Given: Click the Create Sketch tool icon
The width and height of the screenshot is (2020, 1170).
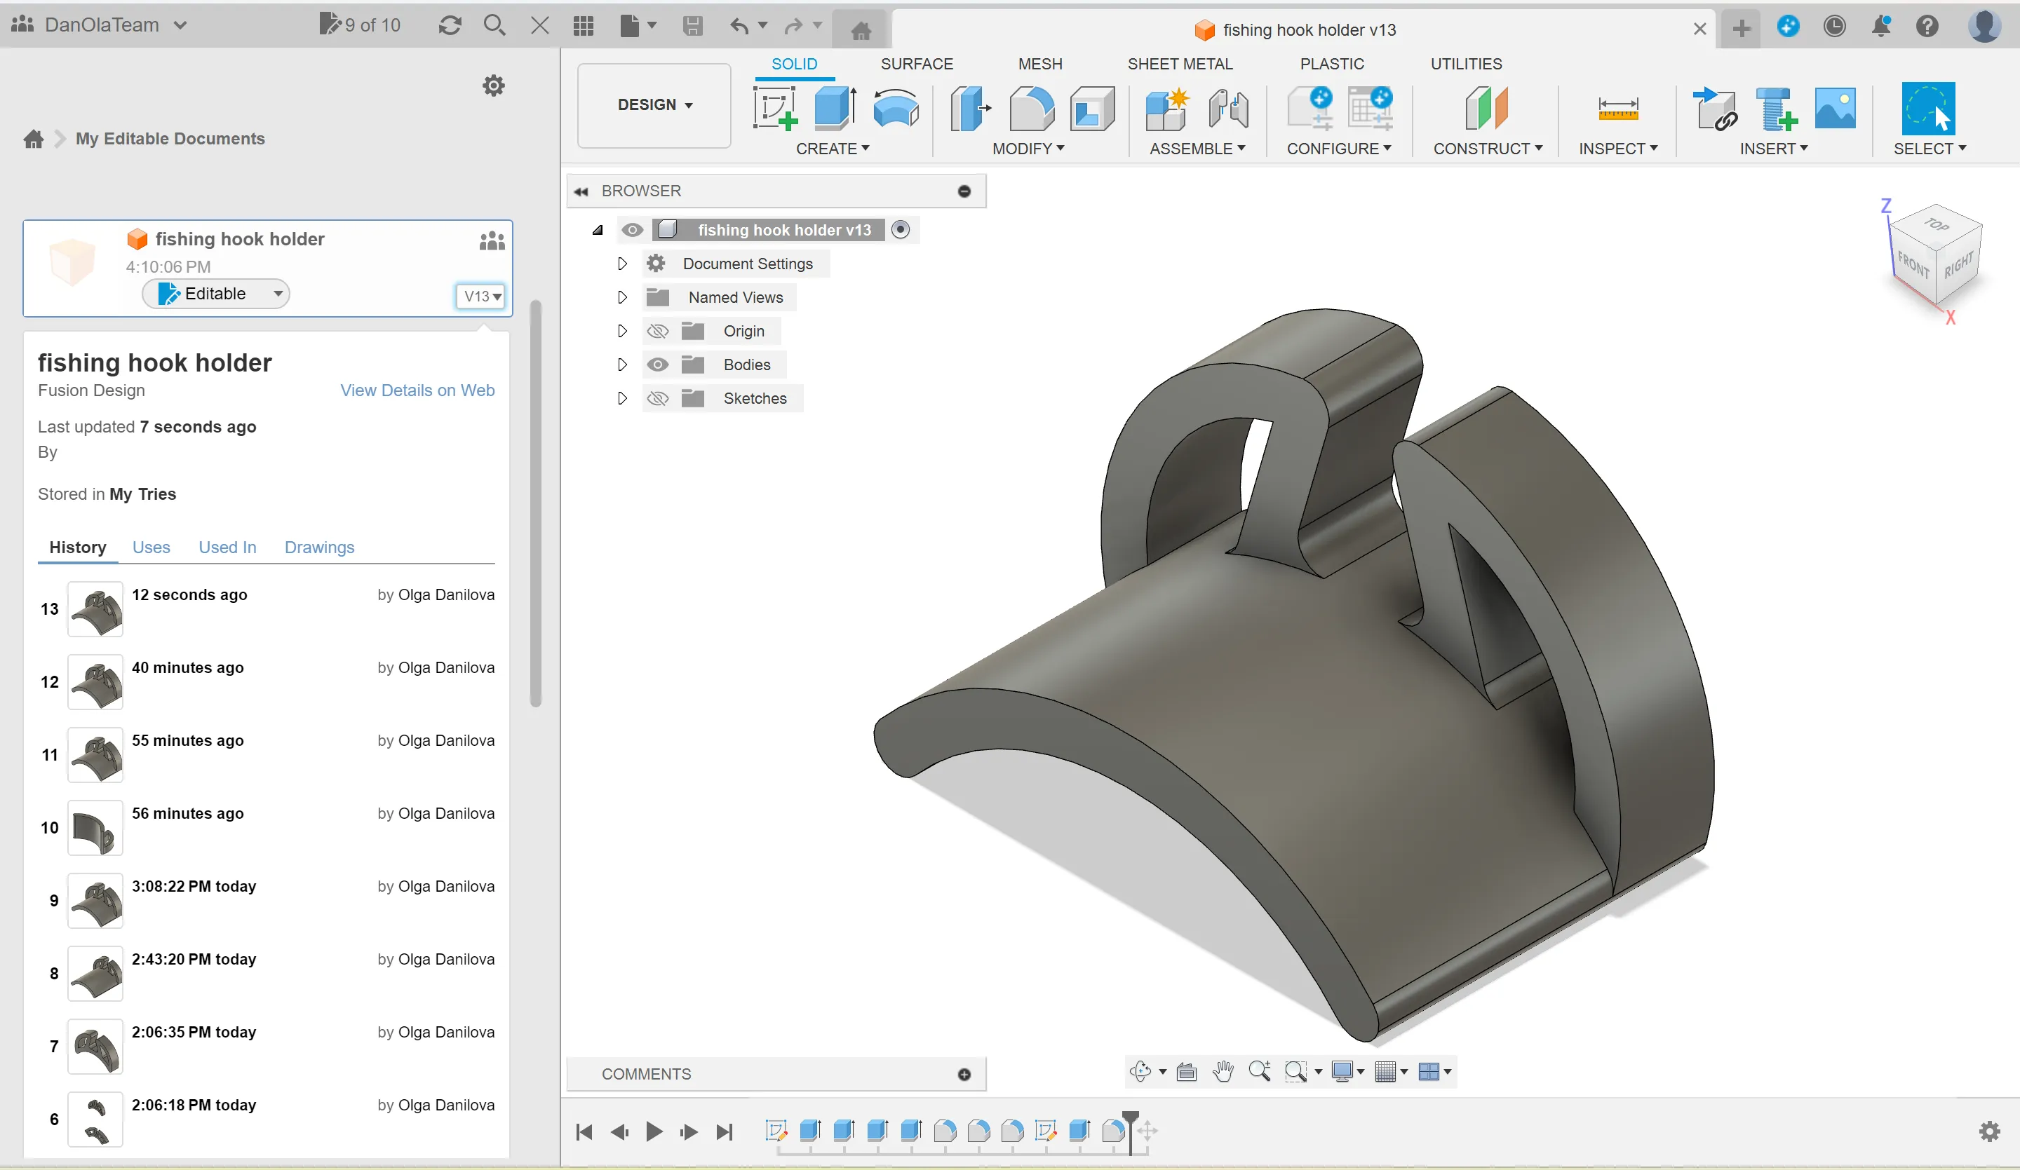Looking at the screenshot, I should [x=774, y=108].
